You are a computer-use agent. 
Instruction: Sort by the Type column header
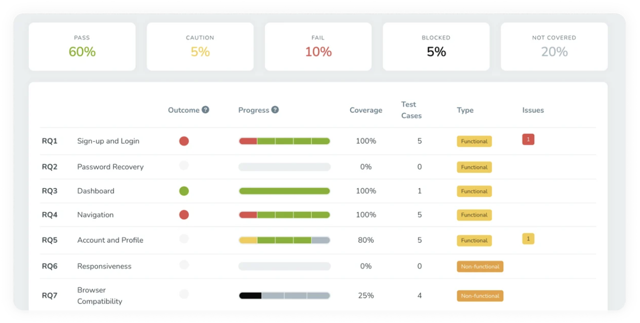(x=465, y=110)
